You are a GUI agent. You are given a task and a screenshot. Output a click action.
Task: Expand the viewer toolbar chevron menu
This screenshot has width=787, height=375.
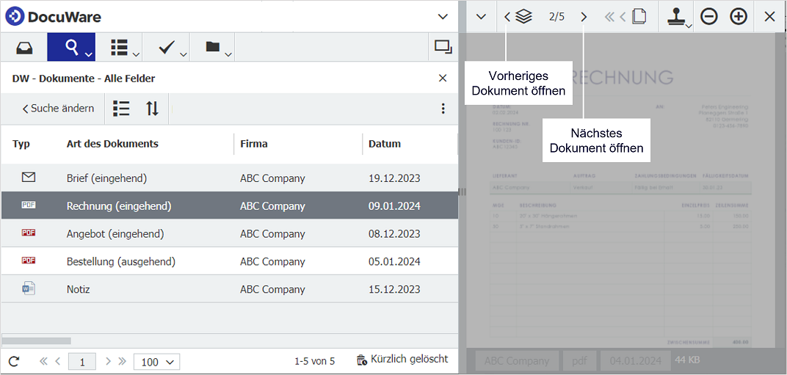coord(480,17)
